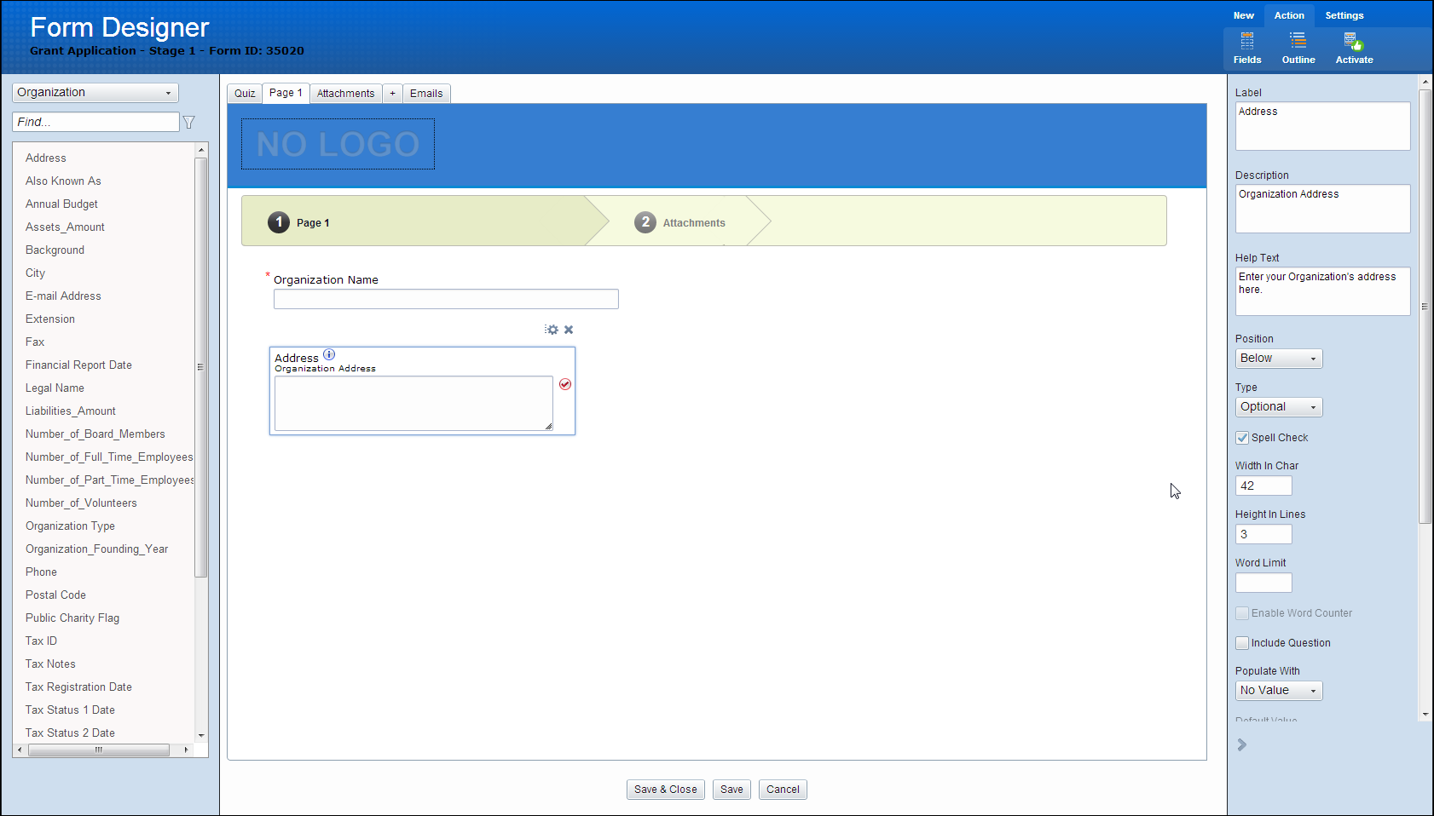This screenshot has height=816, width=1434.
Task: Click the Address help info icon
Action: point(329,355)
